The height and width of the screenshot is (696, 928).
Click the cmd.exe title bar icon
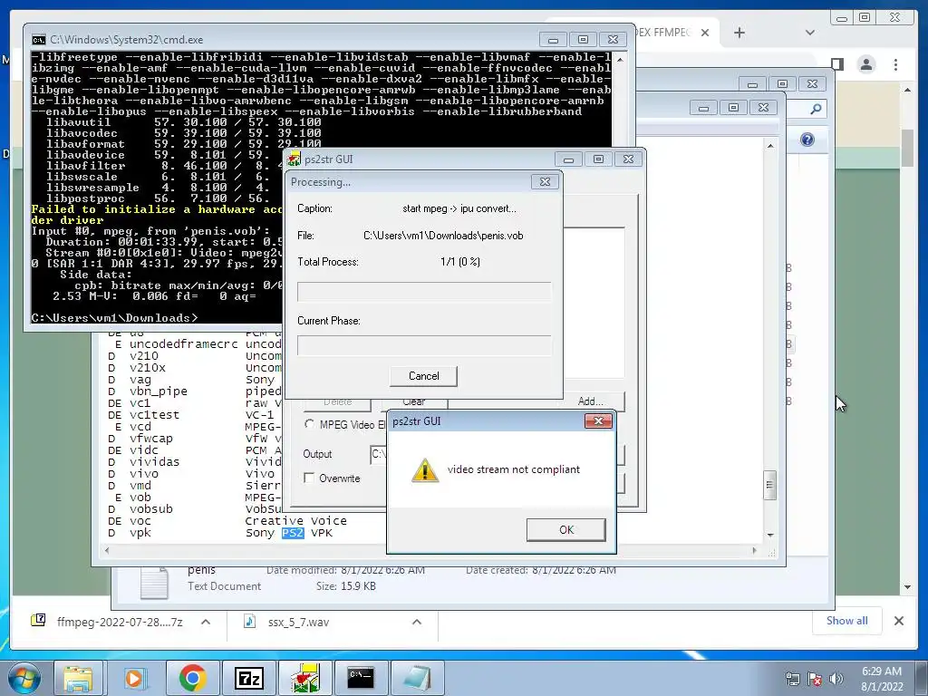click(x=38, y=40)
